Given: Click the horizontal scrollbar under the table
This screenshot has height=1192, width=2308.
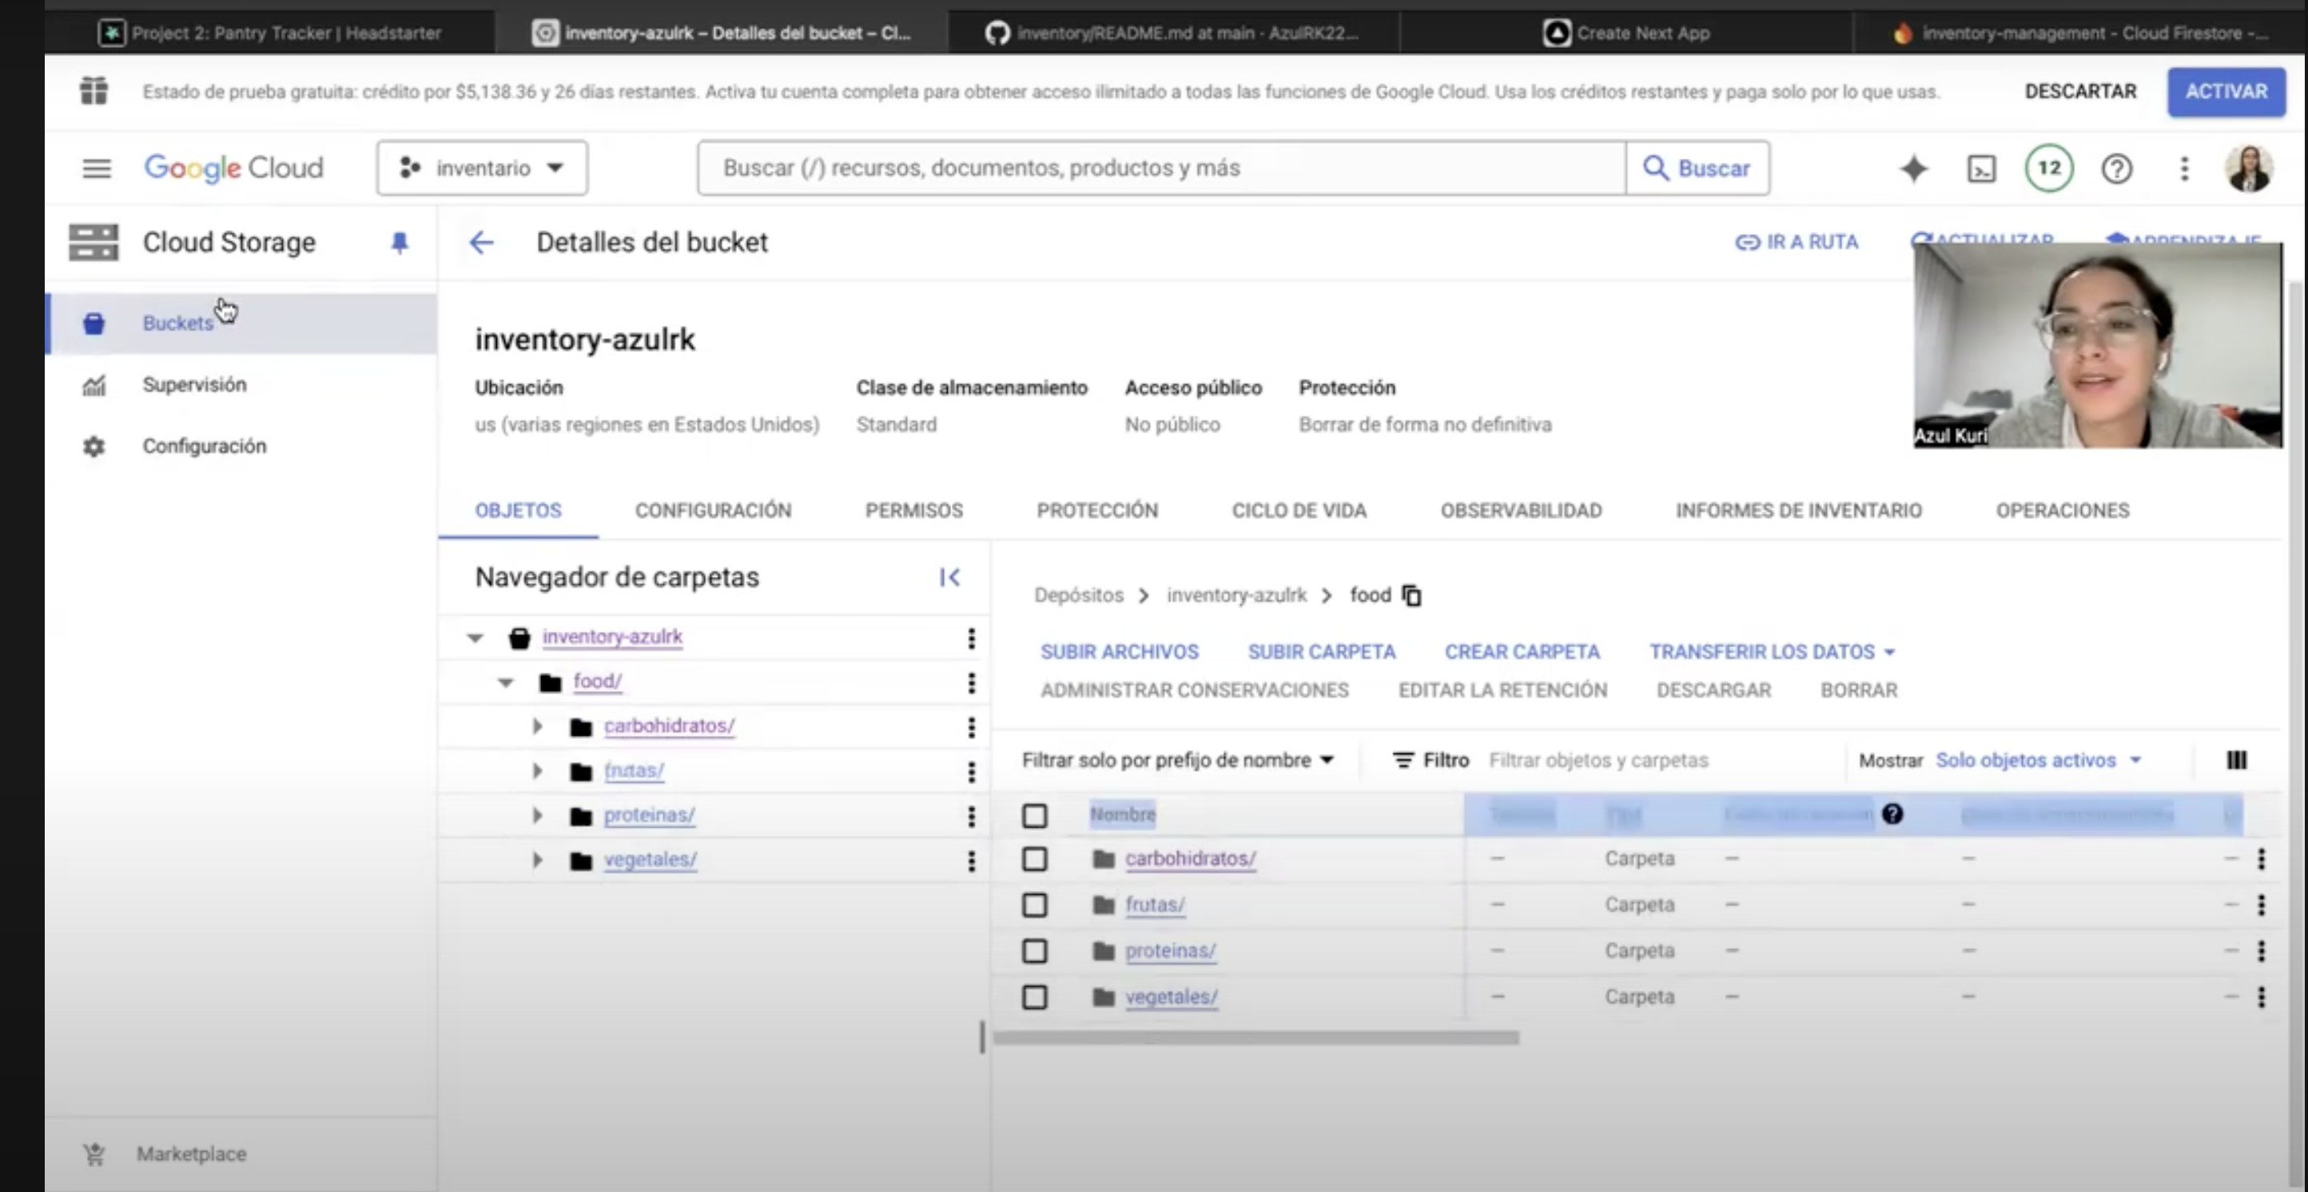Looking at the screenshot, I should pyautogui.click(x=1256, y=1038).
